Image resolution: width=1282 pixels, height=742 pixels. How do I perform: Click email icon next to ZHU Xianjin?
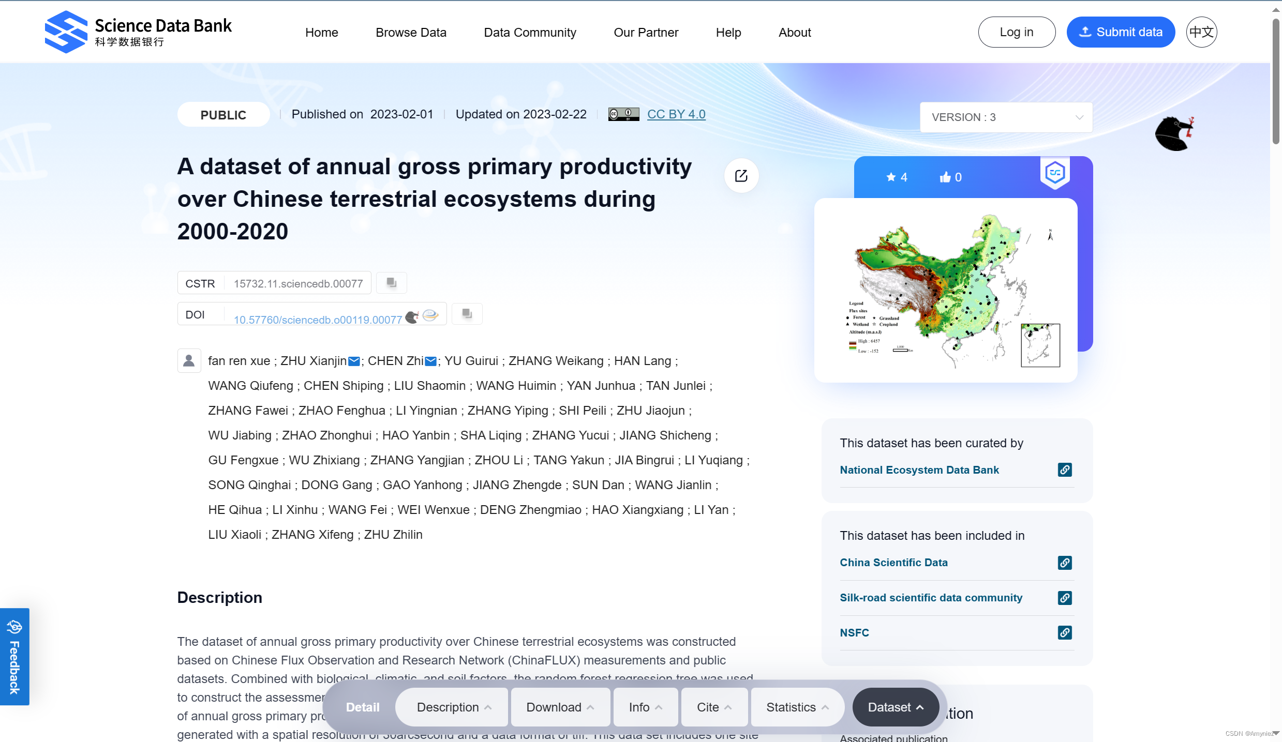[x=354, y=361]
